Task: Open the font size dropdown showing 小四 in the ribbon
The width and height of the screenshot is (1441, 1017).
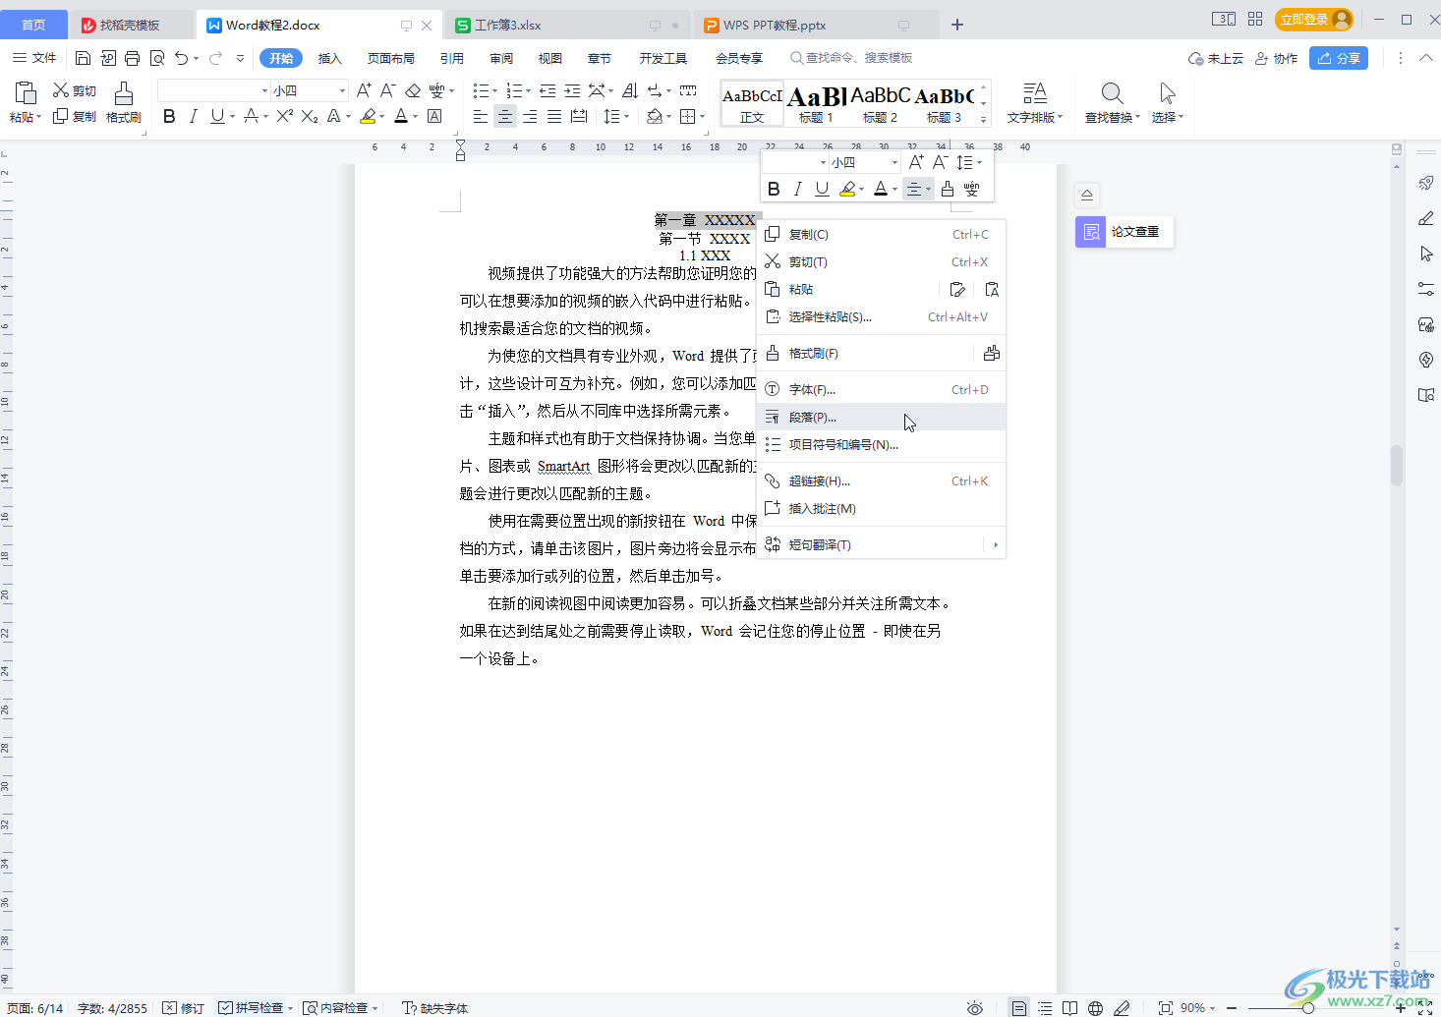Action: pyautogui.click(x=342, y=90)
